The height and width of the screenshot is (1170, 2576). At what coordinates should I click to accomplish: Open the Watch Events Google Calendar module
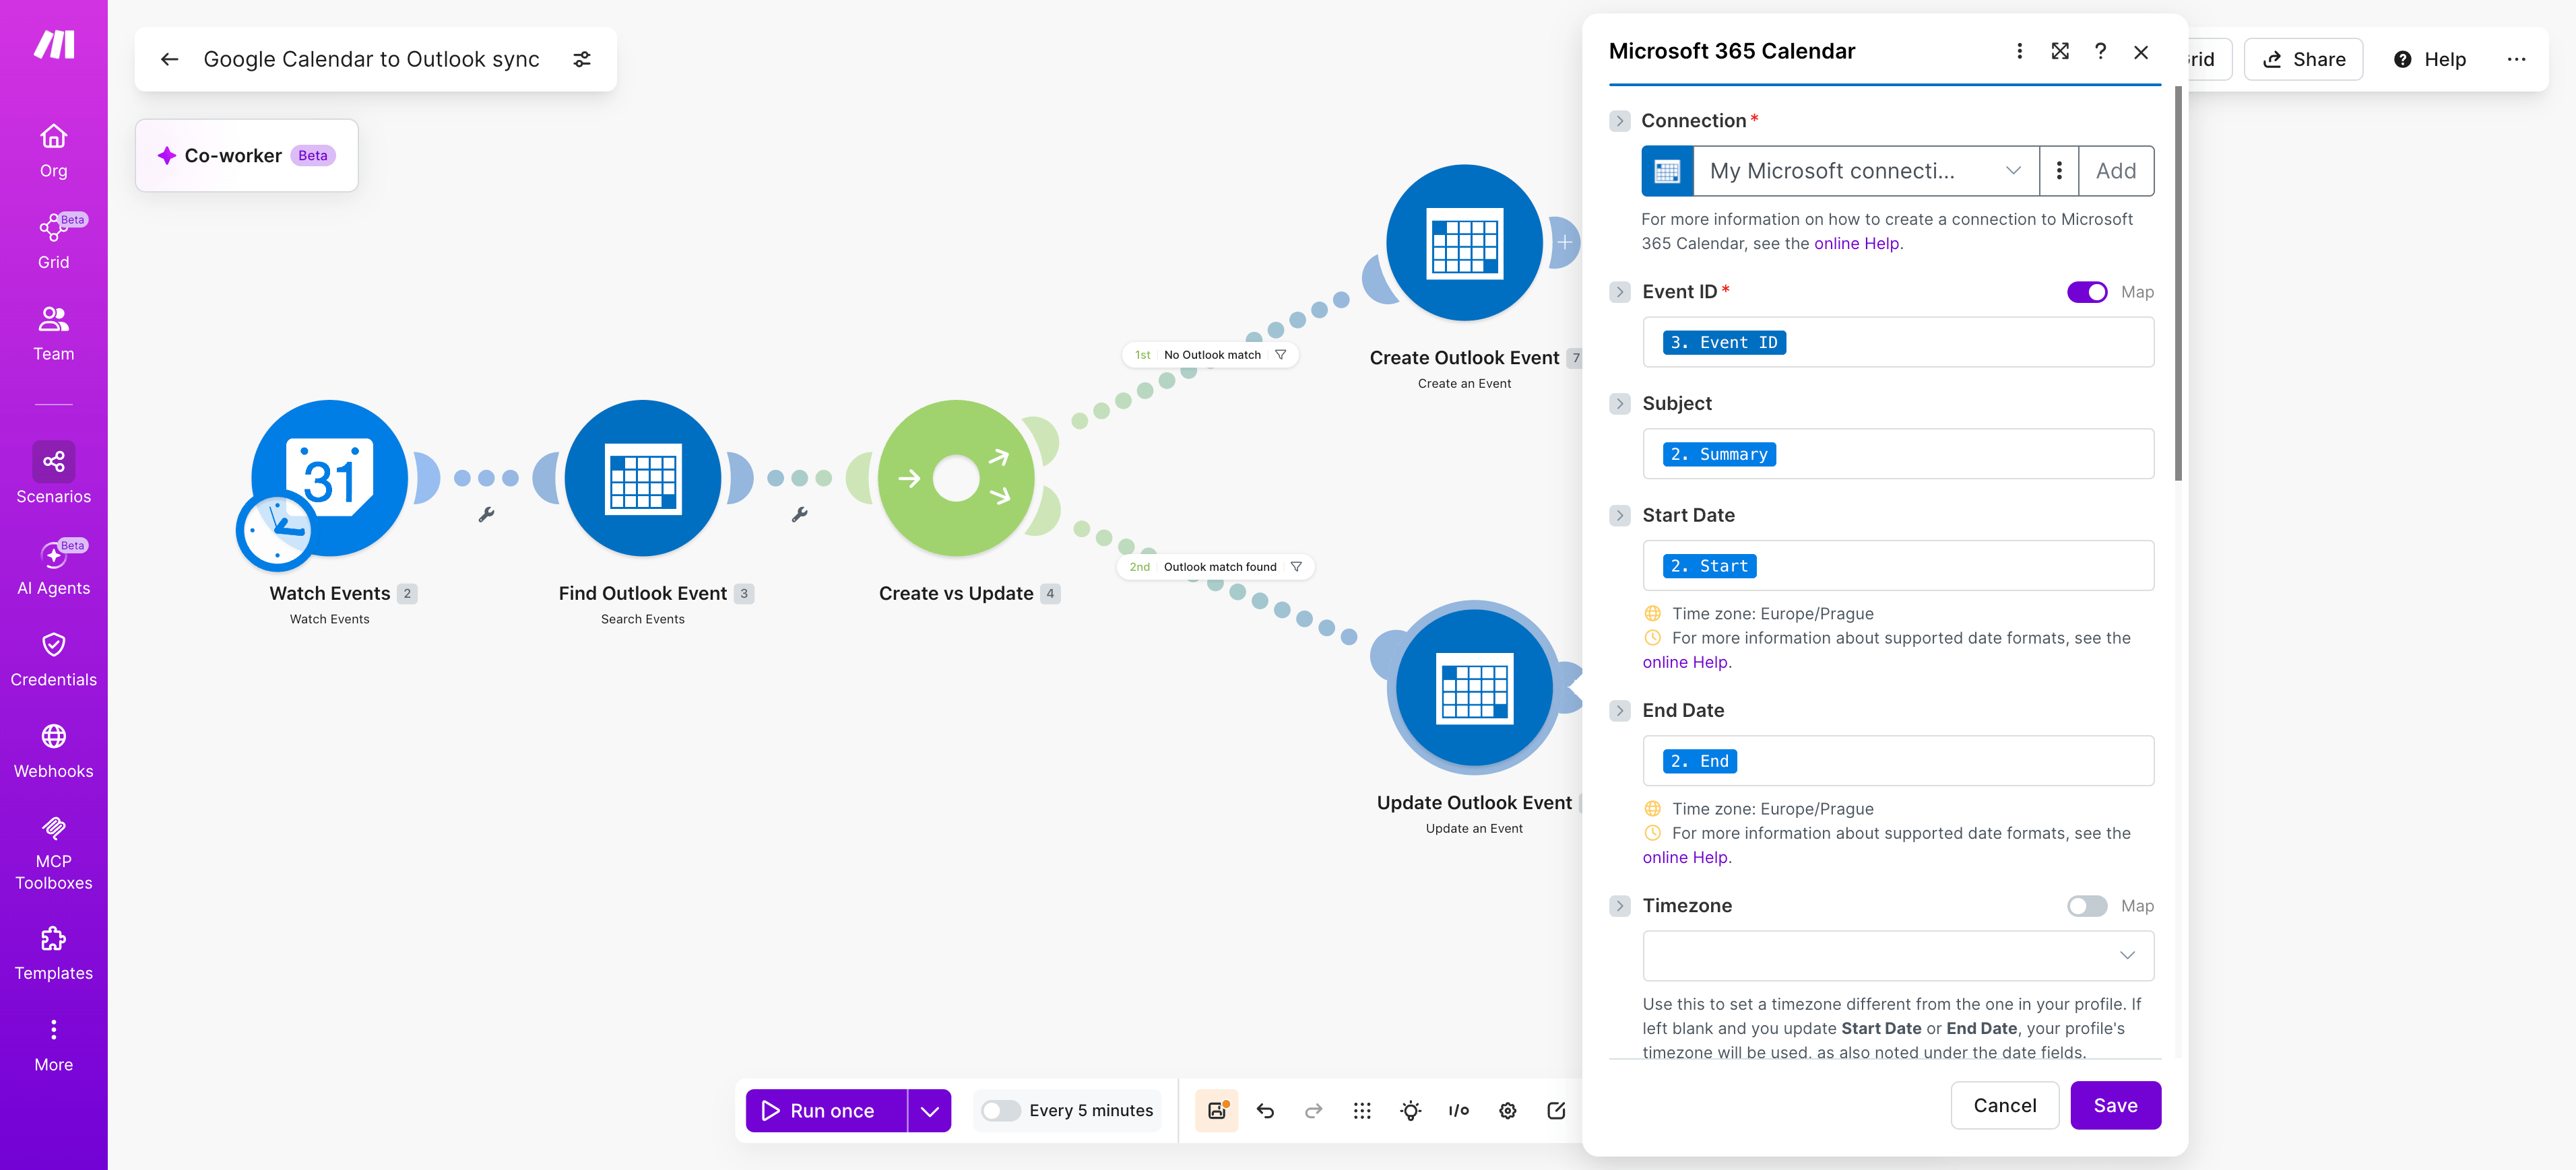(329, 477)
